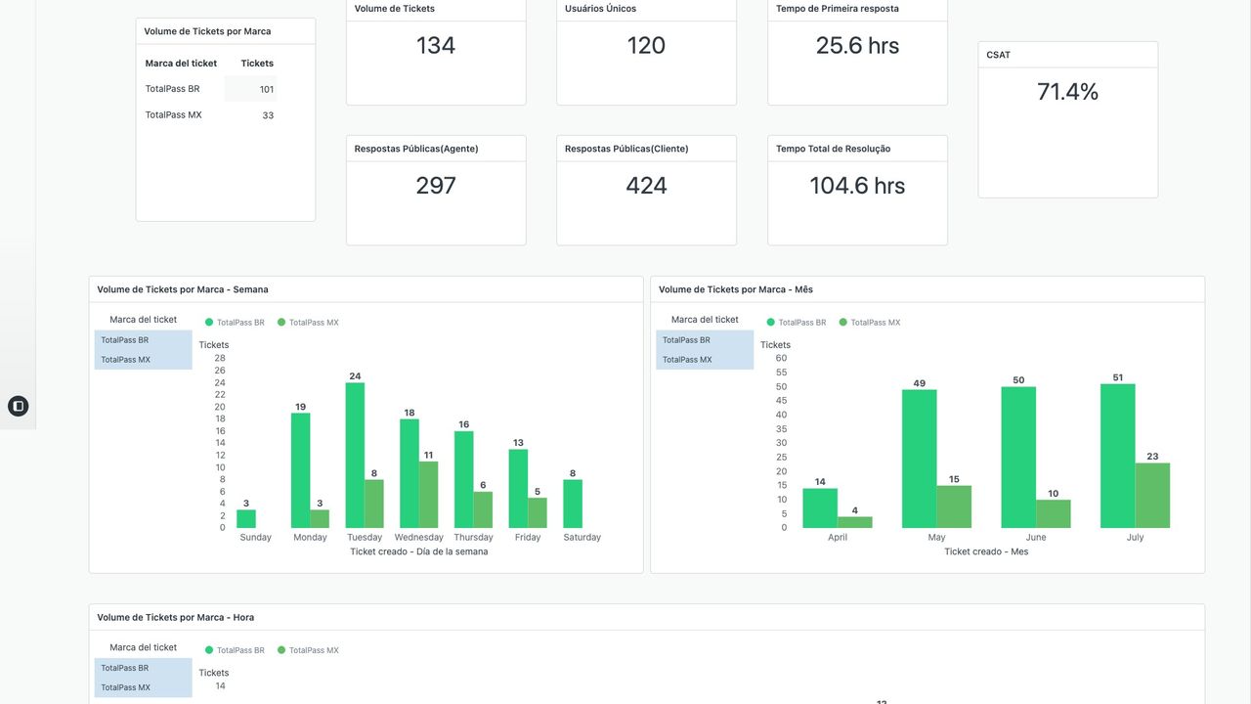Select TotalPass MX filter in Mês chart
Image resolution: width=1251 pixels, height=704 pixels.
[x=705, y=360]
